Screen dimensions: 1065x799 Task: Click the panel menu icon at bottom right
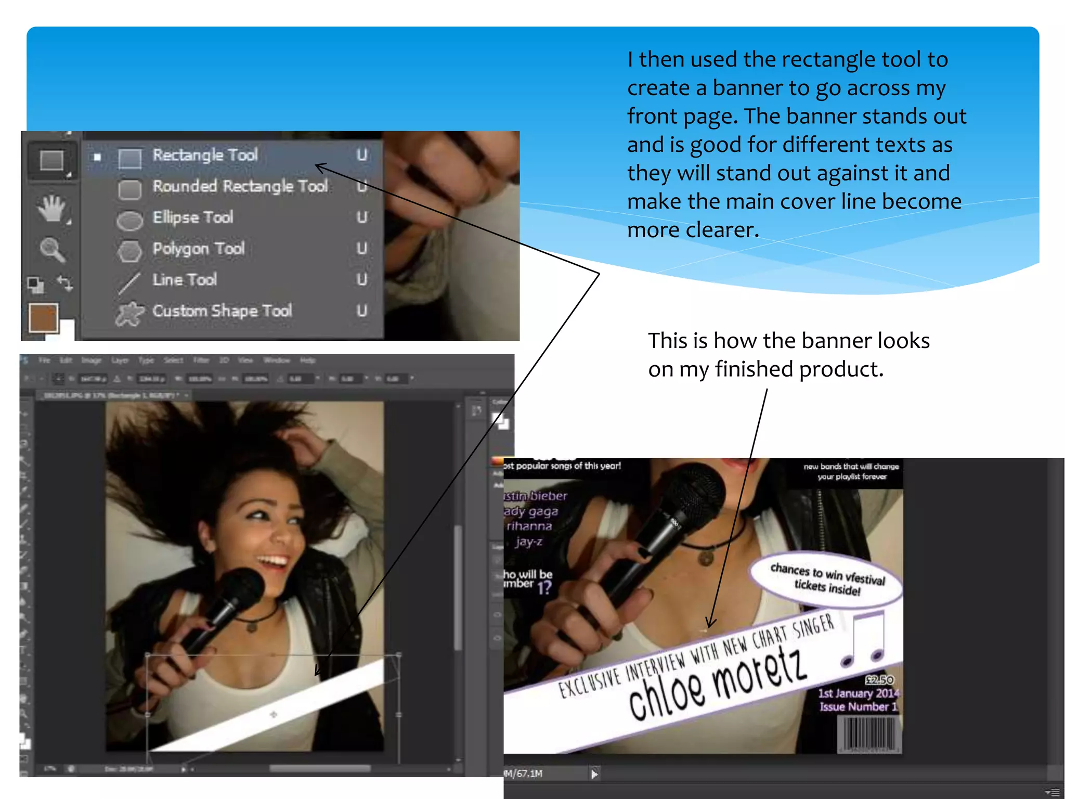click(x=1053, y=792)
